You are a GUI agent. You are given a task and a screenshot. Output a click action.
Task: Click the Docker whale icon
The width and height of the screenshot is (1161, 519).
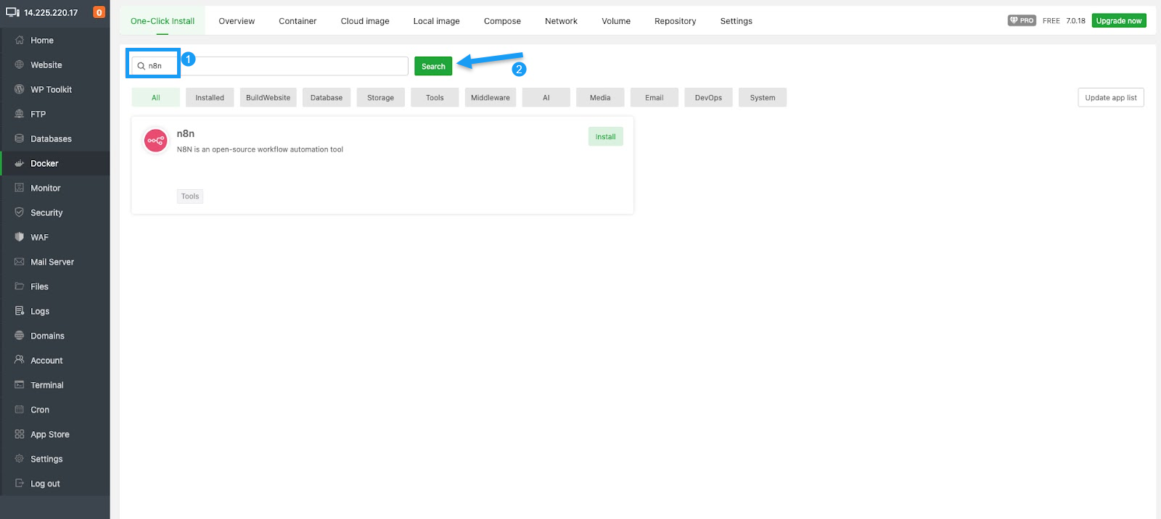[20, 163]
